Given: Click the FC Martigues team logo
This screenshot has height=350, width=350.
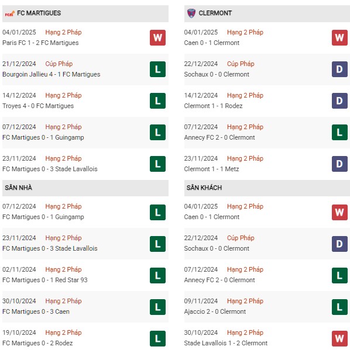Looking at the screenshot, I should [9, 14].
